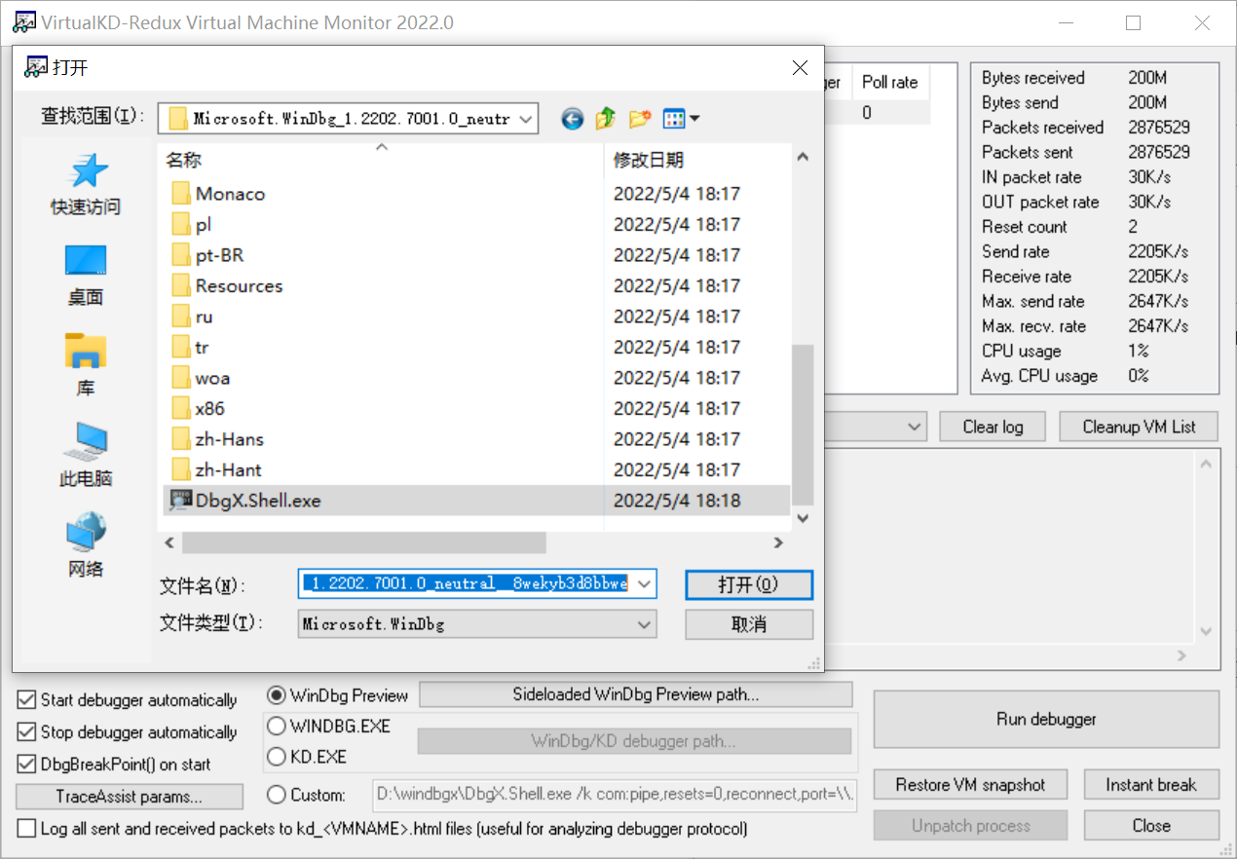1237x859 pixels.
Task: Click the file name (文件名) input field
Action: (x=467, y=583)
